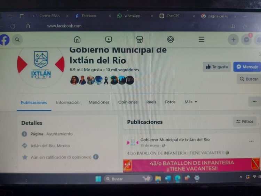Go to Facebook Home feed icon
This screenshot has height=196, width=261.
click(77, 40)
